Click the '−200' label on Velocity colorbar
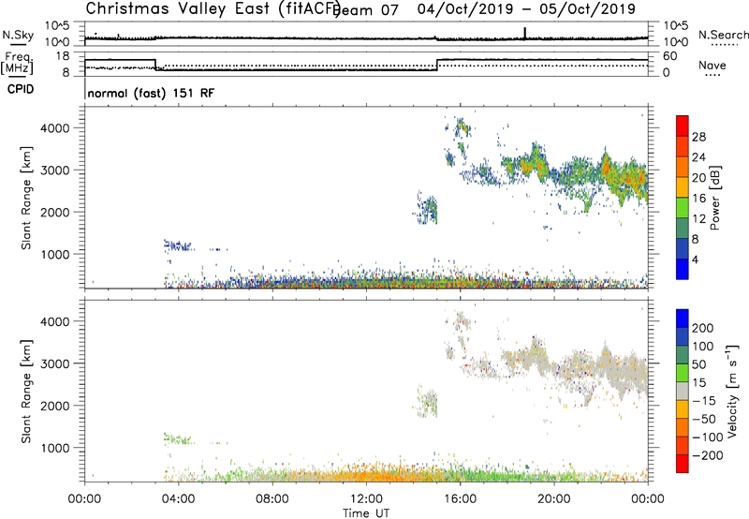The width and height of the screenshot is (749, 519). coord(708,455)
